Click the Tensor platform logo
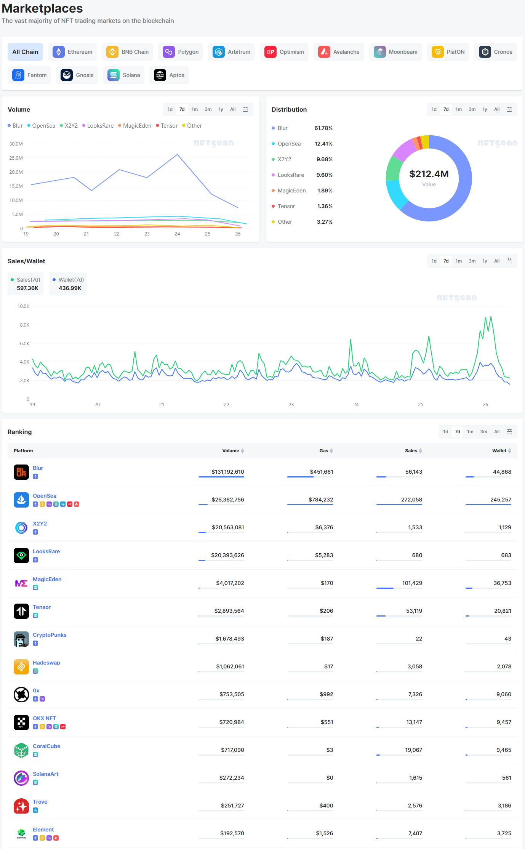 click(x=21, y=611)
